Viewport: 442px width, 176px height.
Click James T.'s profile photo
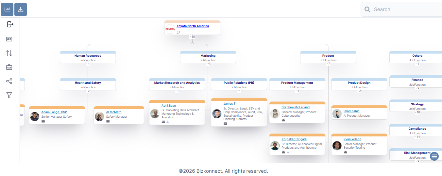point(217,114)
